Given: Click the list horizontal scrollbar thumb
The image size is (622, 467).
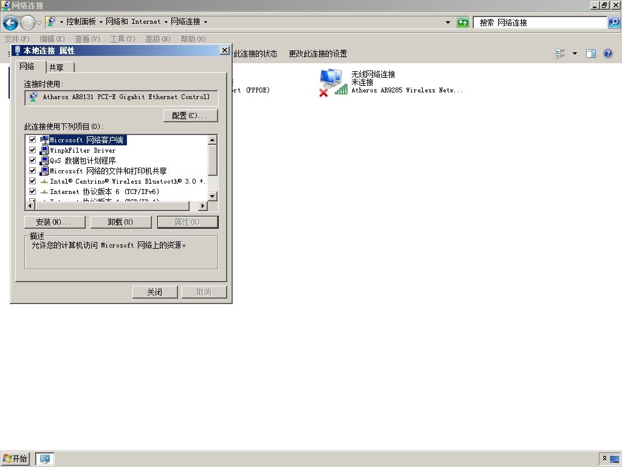Looking at the screenshot, I should coord(112,206).
